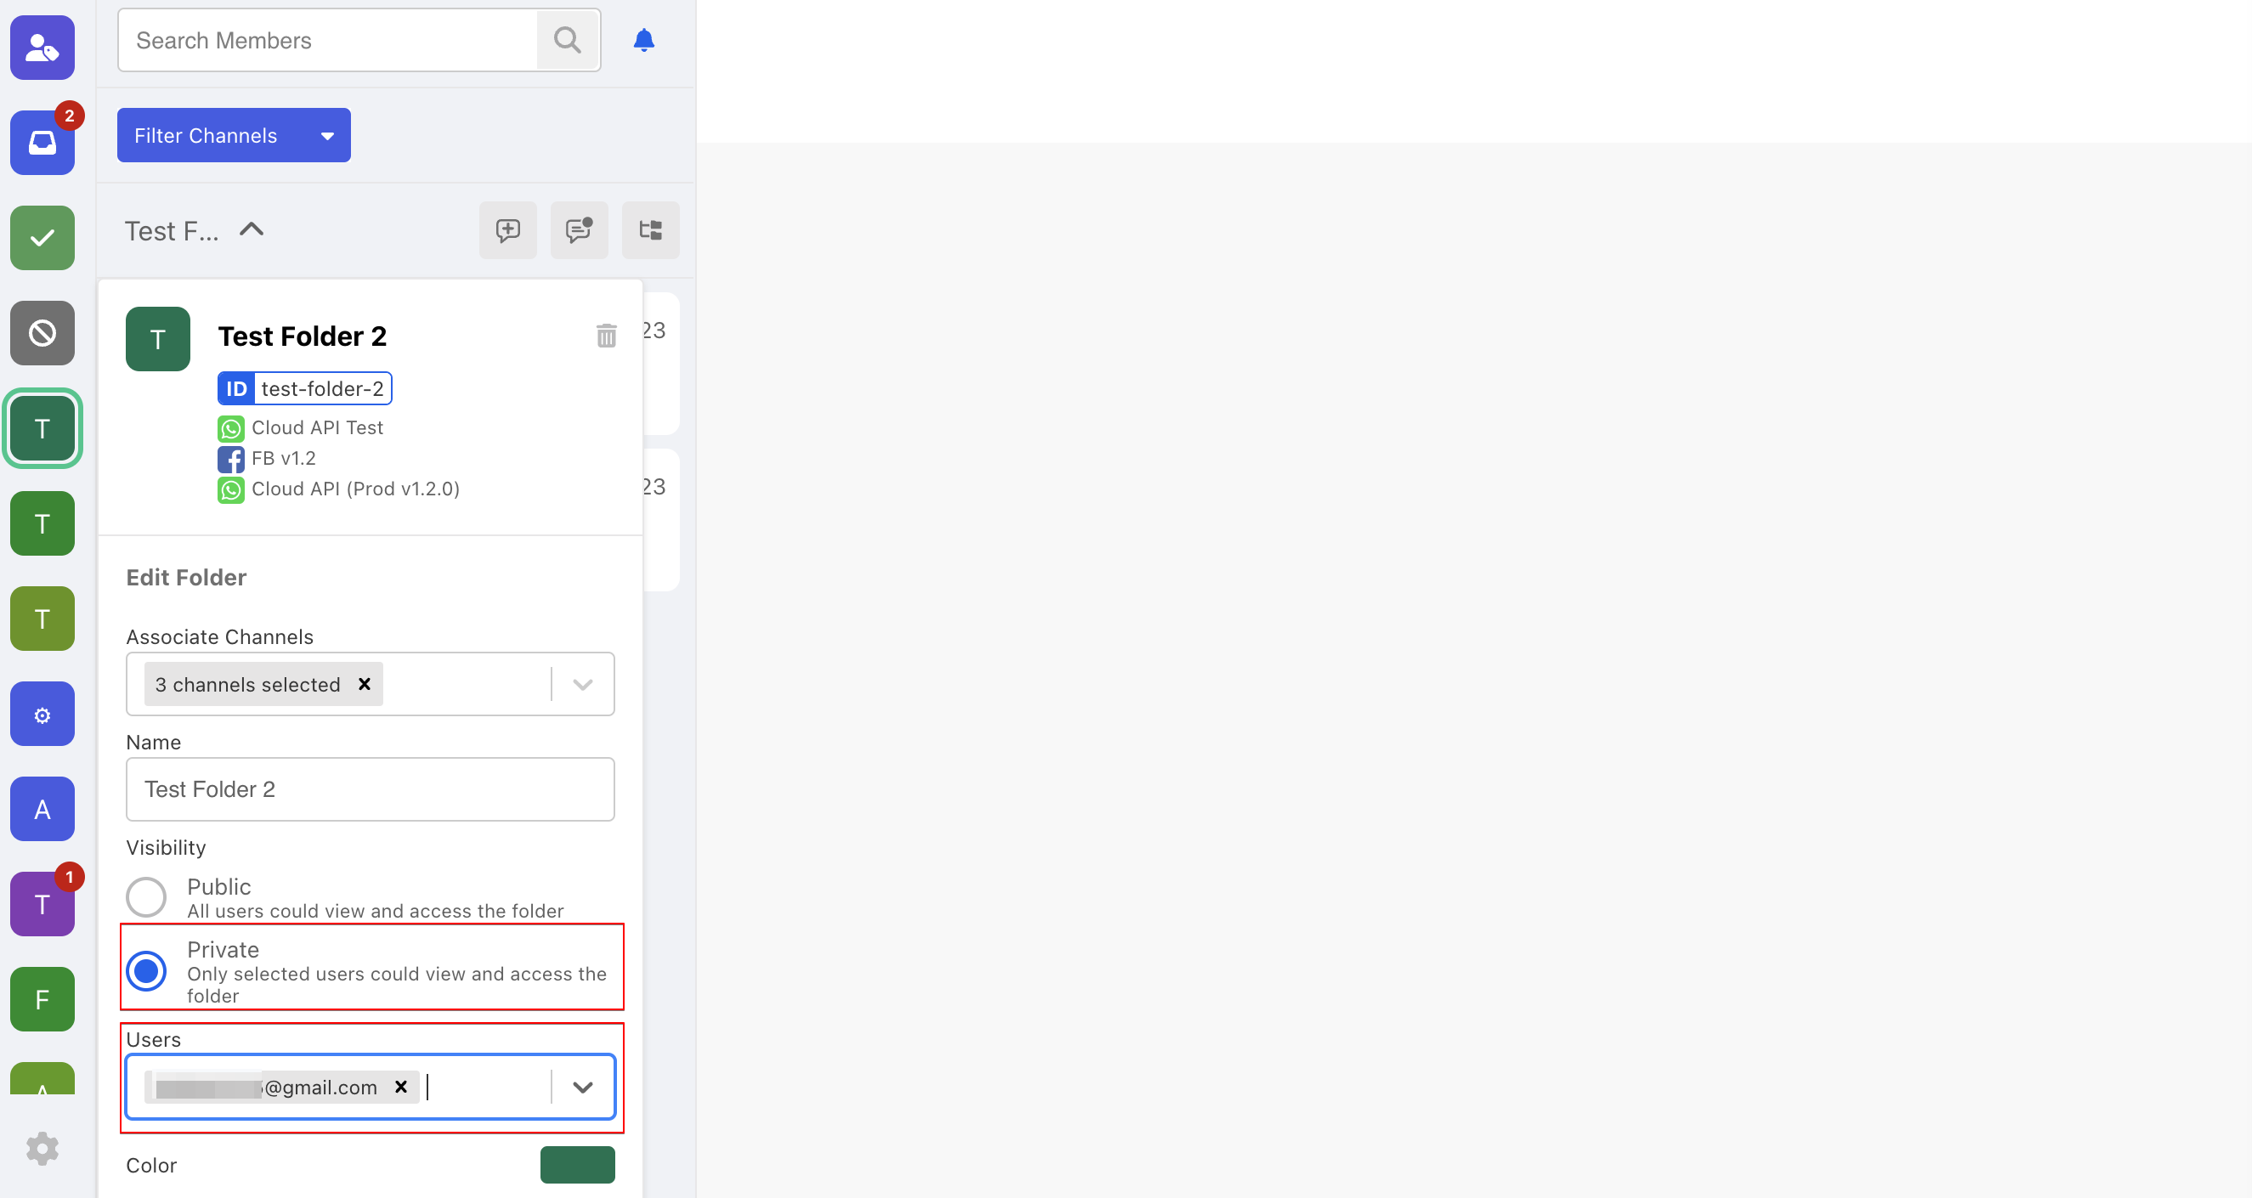Select the Private visibility option
Viewport: 2252px width, 1198px height.
point(146,971)
